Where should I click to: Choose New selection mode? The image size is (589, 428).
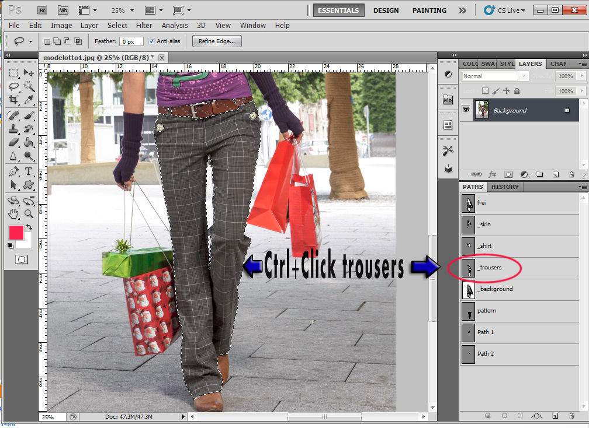tap(47, 41)
